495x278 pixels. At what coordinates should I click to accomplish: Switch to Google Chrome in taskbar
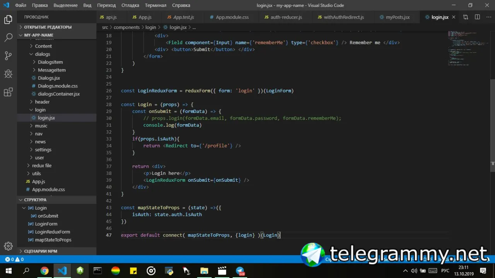pyautogui.click(x=44, y=271)
